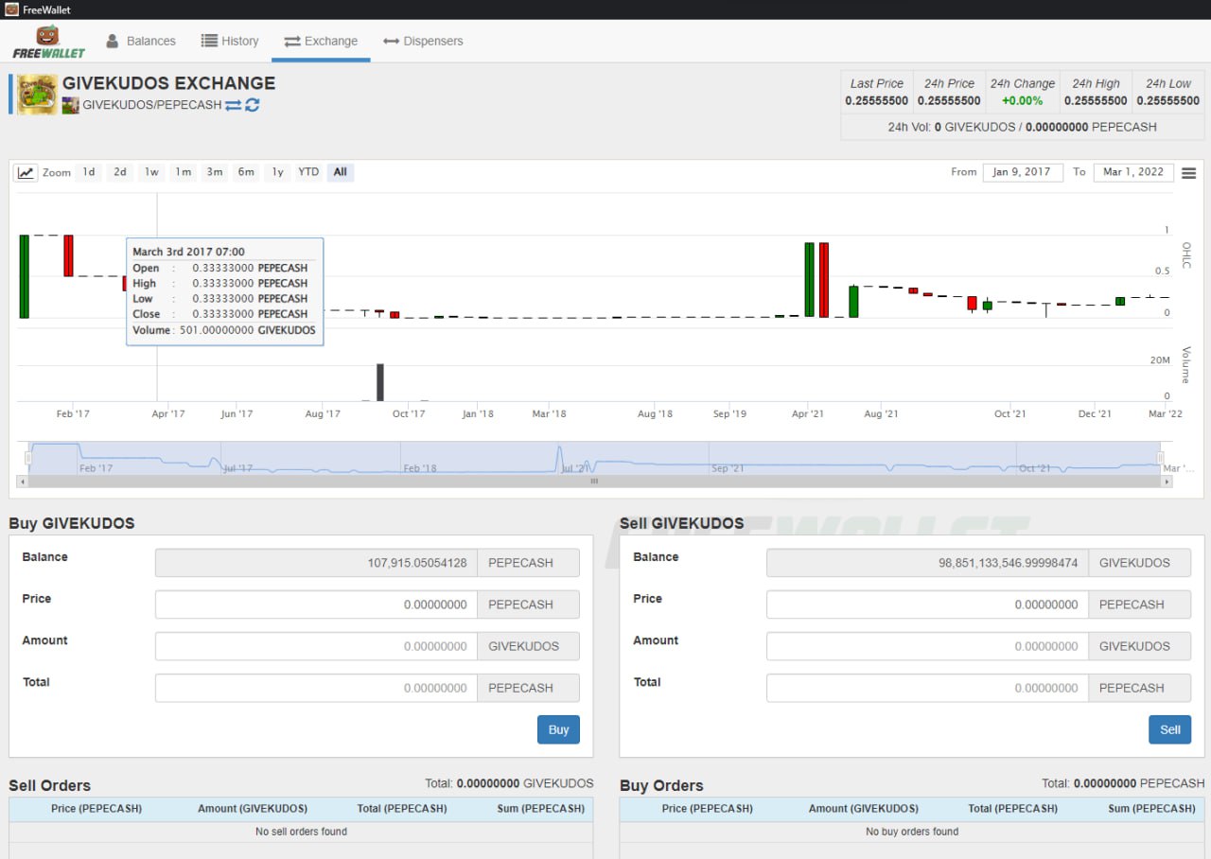The height and width of the screenshot is (859, 1211).
Task: Open the Balances tab
Action: (140, 41)
